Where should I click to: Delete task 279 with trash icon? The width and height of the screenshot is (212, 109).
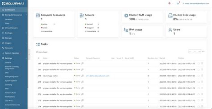202,76
